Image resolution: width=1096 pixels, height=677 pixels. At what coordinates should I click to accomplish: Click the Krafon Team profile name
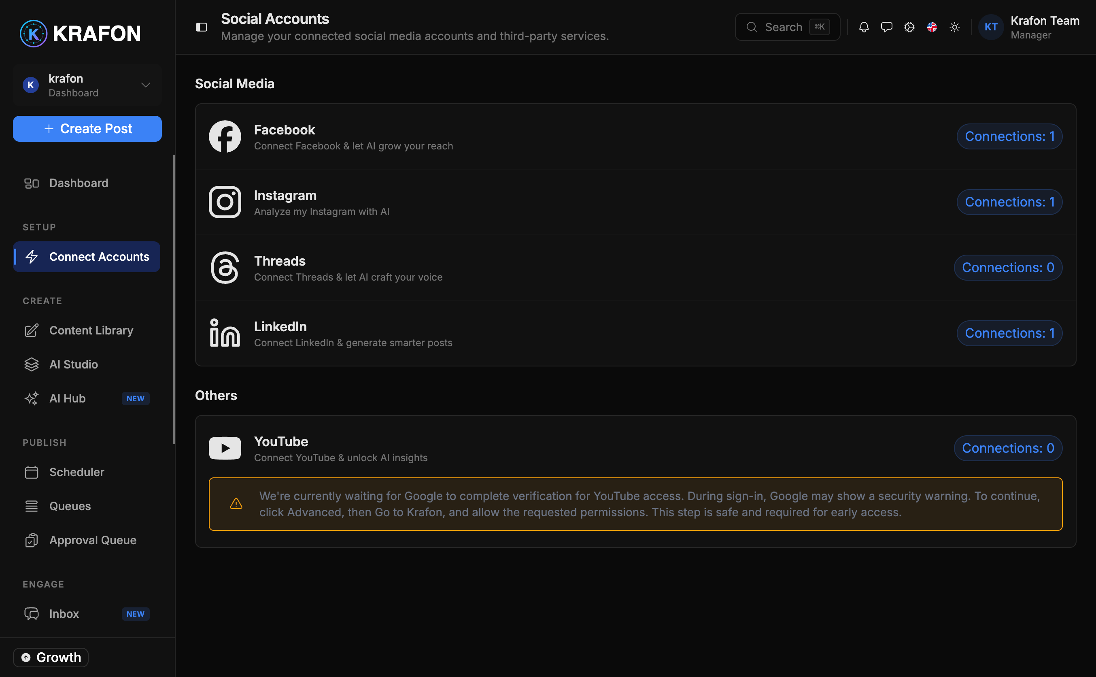click(1045, 21)
